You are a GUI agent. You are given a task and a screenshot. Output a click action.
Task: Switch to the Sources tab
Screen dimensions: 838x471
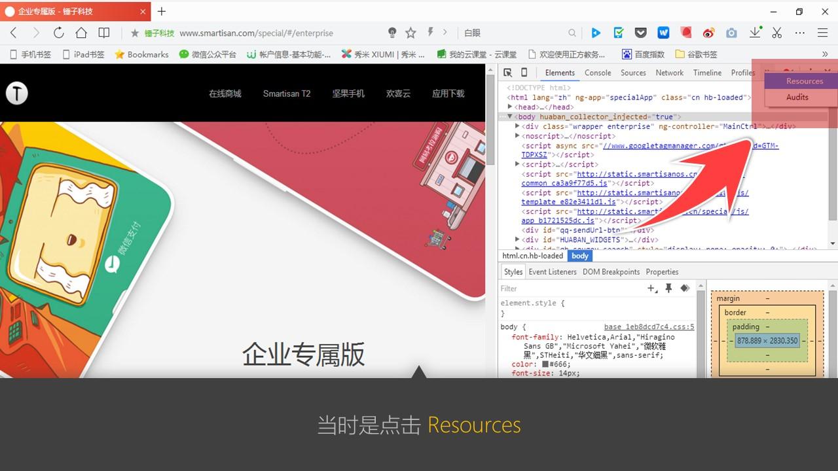(x=633, y=73)
